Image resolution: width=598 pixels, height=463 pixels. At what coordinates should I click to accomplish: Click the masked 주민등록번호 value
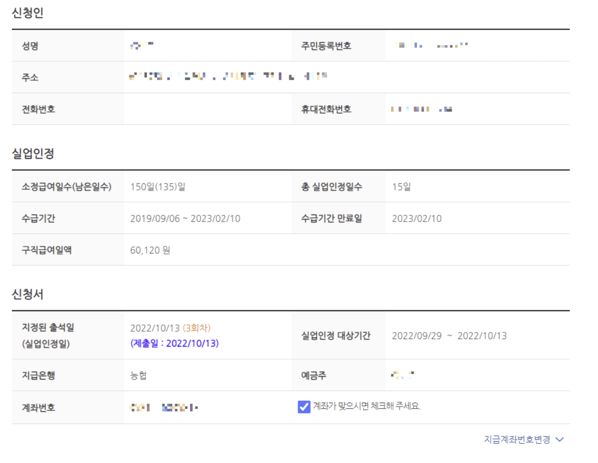(x=429, y=45)
